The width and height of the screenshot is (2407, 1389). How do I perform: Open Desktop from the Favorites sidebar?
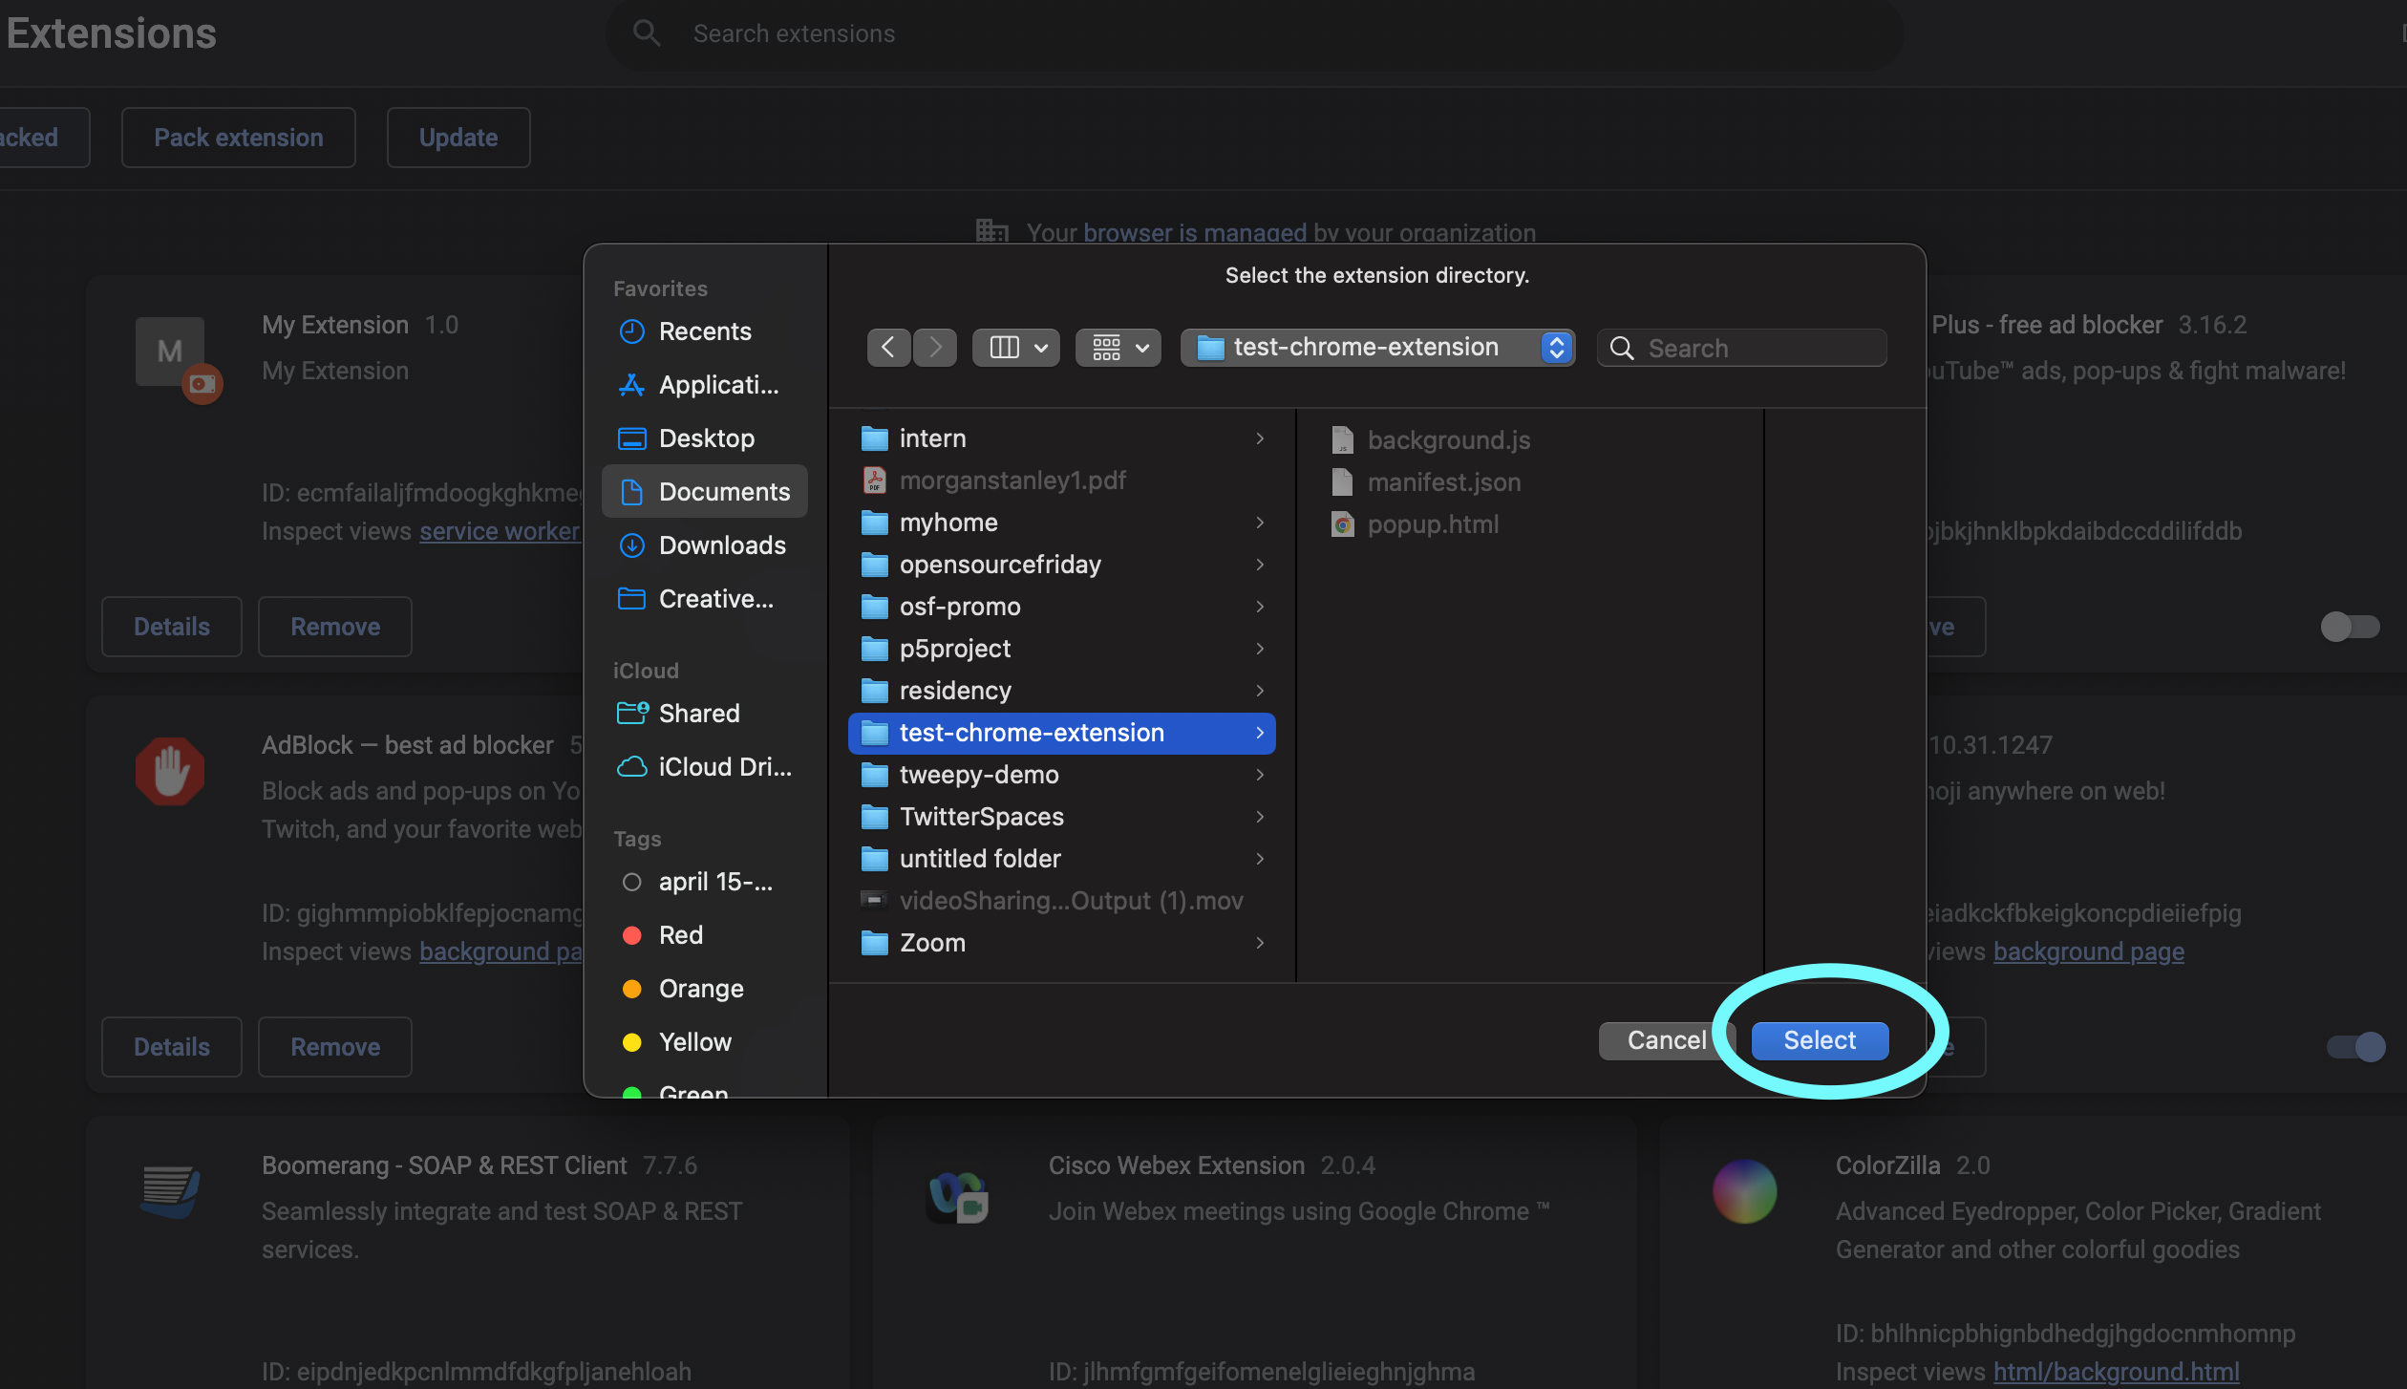coord(709,438)
